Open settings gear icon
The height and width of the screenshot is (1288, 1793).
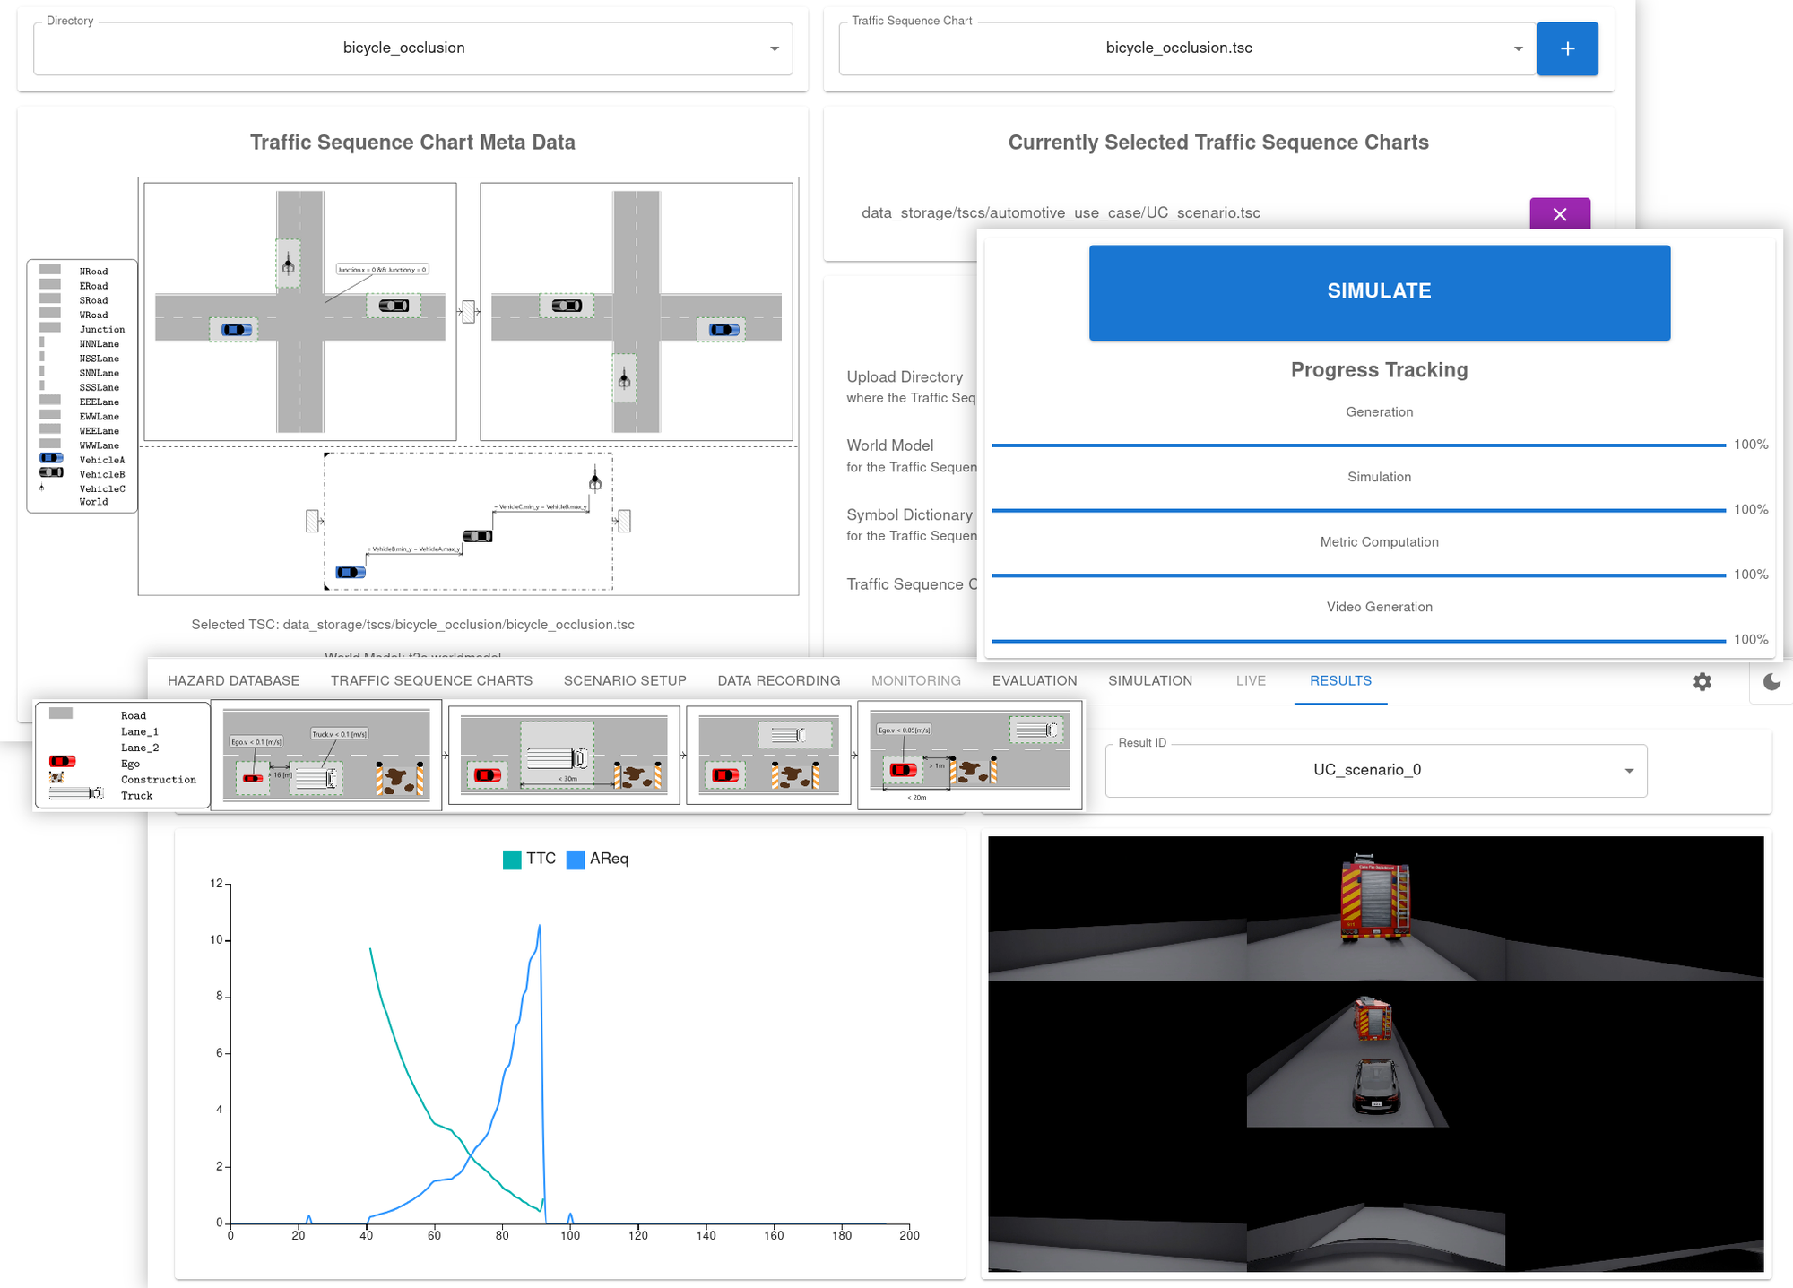tap(1702, 681)
